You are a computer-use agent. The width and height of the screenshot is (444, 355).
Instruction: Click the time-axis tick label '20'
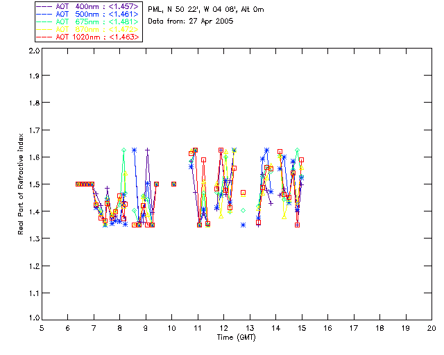[x=432, y=328]
